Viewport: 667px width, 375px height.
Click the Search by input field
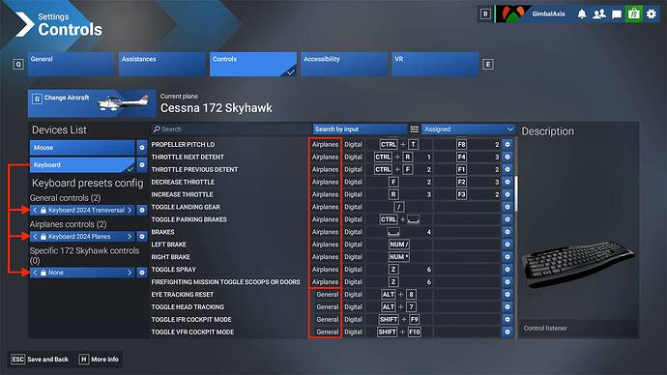360,130
